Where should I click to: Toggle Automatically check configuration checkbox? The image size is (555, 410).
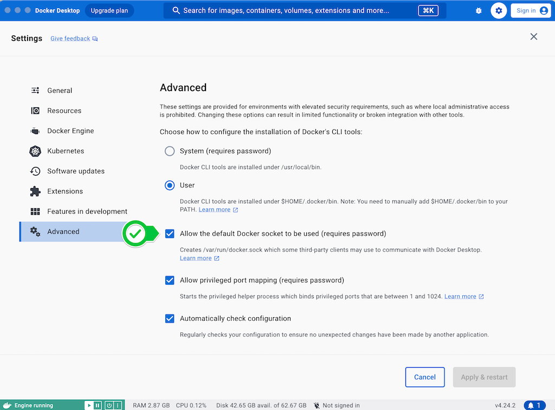(x=170, y=319)
